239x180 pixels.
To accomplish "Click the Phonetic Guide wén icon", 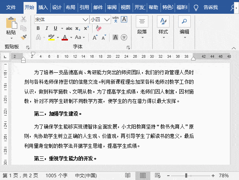I will (115, 19).
